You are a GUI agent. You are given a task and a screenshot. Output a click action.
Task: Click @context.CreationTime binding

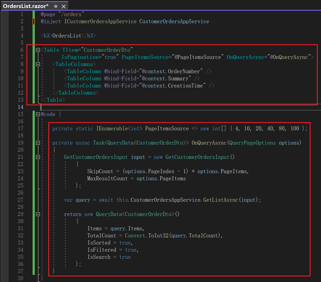(x=172, y=86)
